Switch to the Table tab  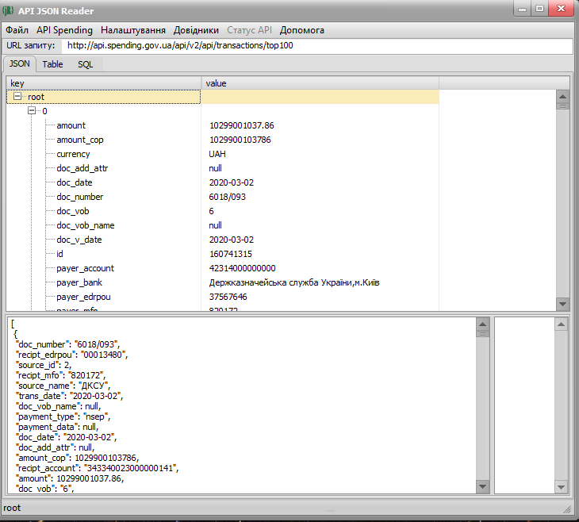[x=53, y=64]
